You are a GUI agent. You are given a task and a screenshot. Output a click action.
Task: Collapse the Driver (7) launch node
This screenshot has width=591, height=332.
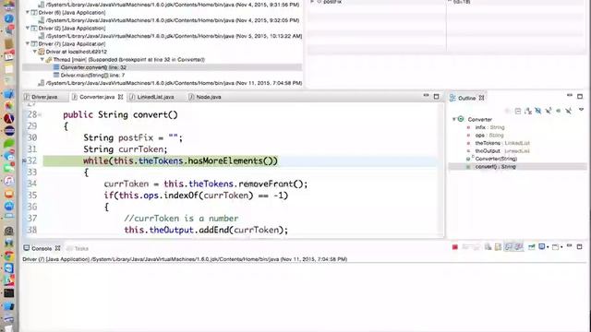(x=28, y=43)
